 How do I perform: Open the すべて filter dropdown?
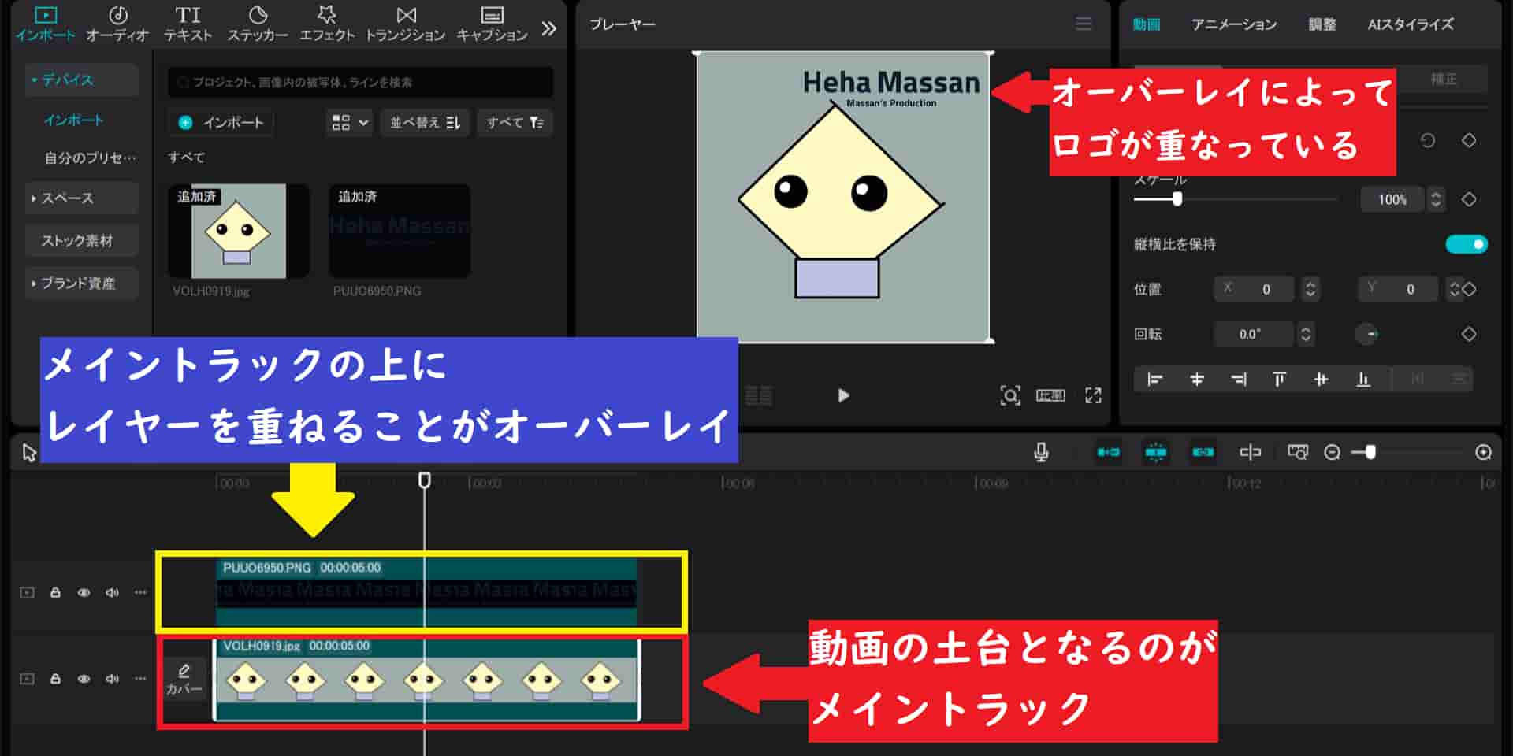click(515, 123)
